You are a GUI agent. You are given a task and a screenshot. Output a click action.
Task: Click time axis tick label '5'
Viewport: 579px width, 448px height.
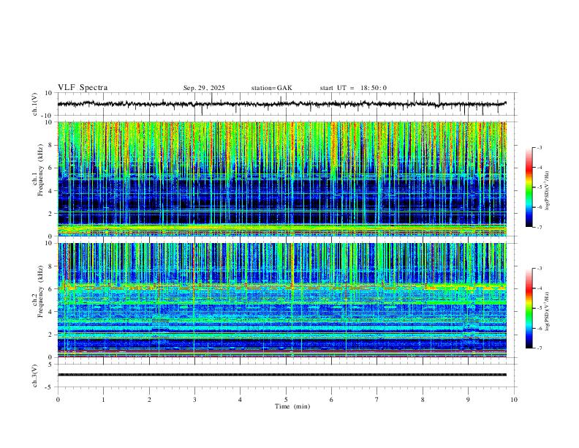(x=286, y=400)
